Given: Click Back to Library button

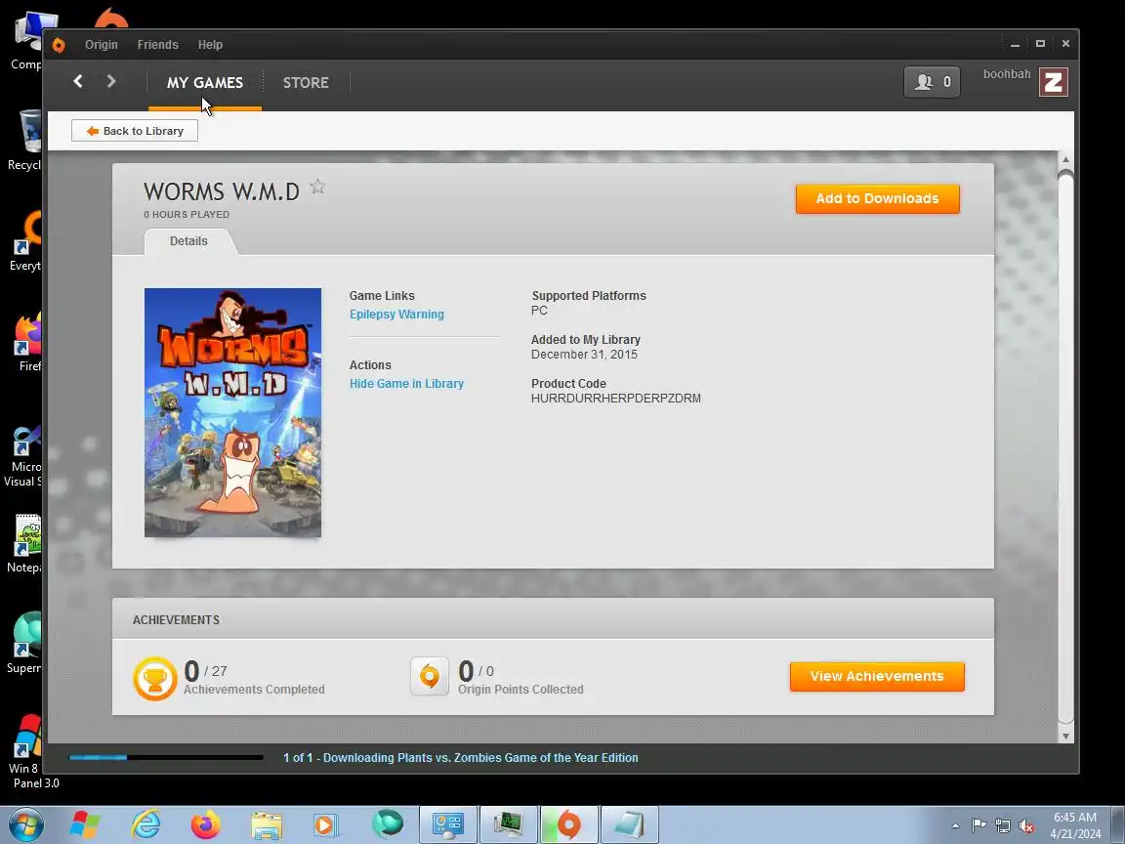Looking at the screenshot, I should pyautogui.click(x=134, y=131).
